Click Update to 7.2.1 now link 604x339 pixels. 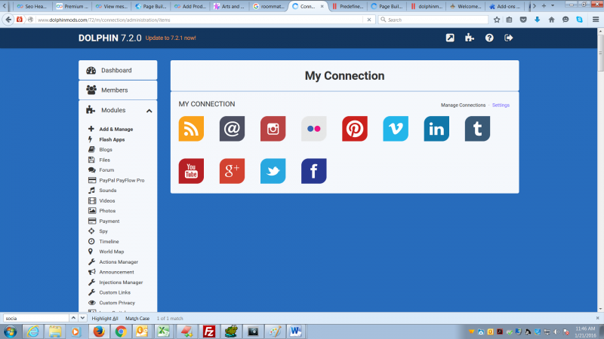point(171,38)
